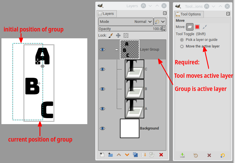Reset tool options to default values

click(x=223, y=155)
